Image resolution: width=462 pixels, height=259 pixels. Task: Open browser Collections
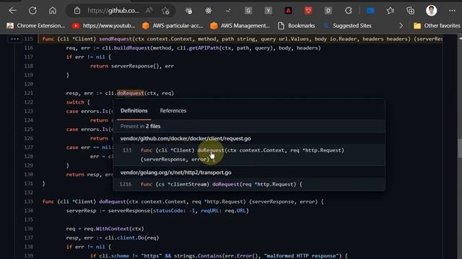click(x=411, y=11)
